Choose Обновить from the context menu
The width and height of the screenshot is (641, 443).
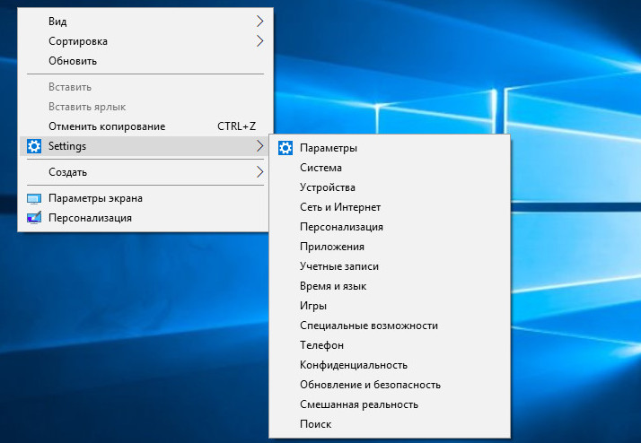click(144, 61)
